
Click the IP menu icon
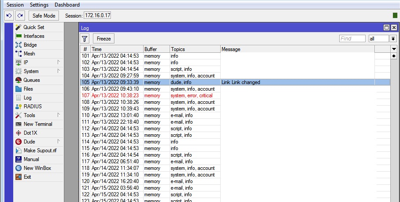click(19, 62)
